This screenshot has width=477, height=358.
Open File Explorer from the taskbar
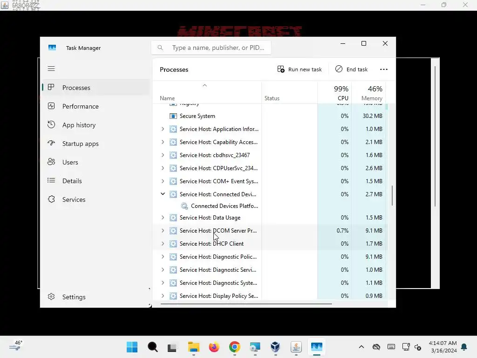193,347
